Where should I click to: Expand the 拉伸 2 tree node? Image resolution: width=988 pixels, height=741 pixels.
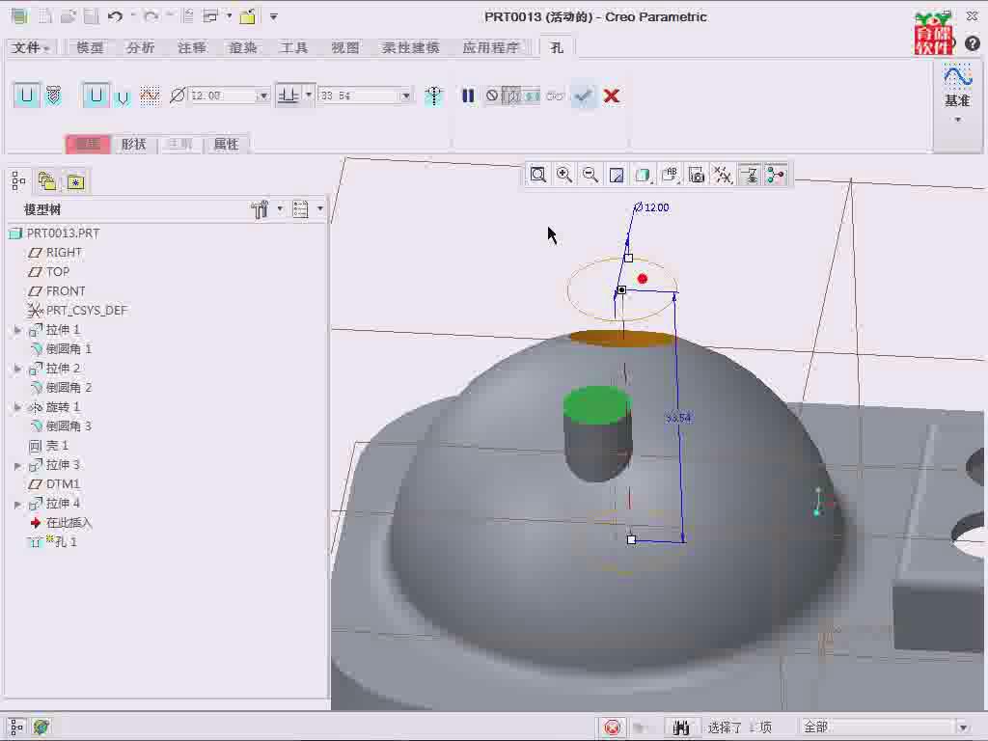(x=17, y=368)
